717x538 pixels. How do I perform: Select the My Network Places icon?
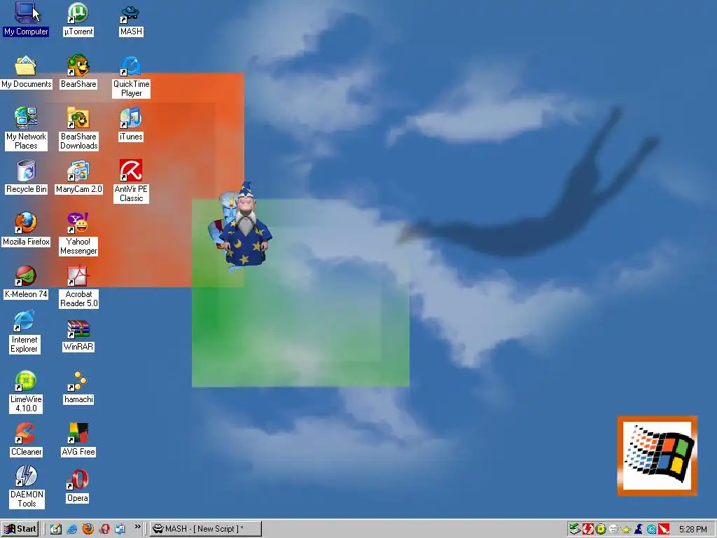click(x=26, y=129)
